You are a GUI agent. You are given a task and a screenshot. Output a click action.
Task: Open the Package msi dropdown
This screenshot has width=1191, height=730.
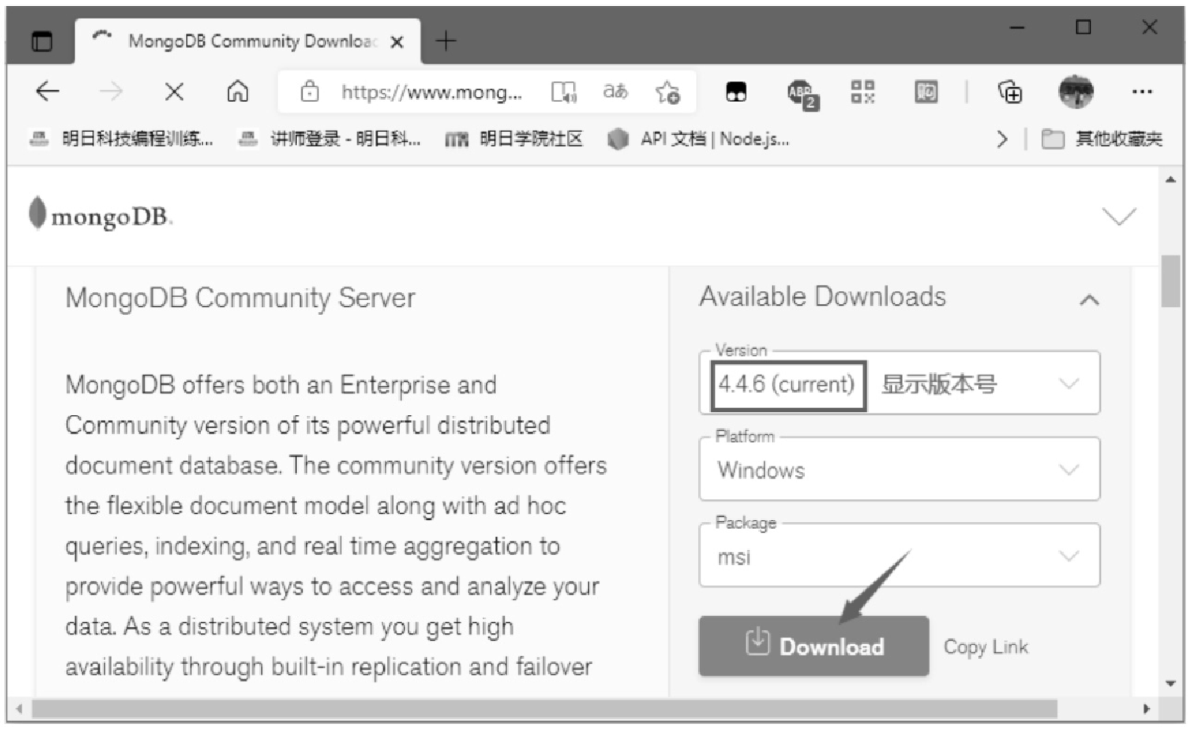click(899, 555)
